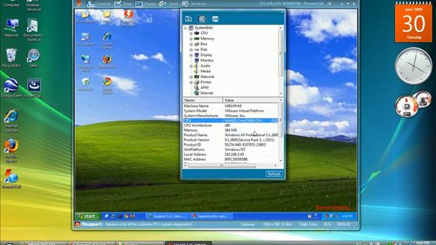Image resolution: width=436 pixels, height=245 pixels.
Task: Select the WinPlatform row
Action: tap(230, 150)
